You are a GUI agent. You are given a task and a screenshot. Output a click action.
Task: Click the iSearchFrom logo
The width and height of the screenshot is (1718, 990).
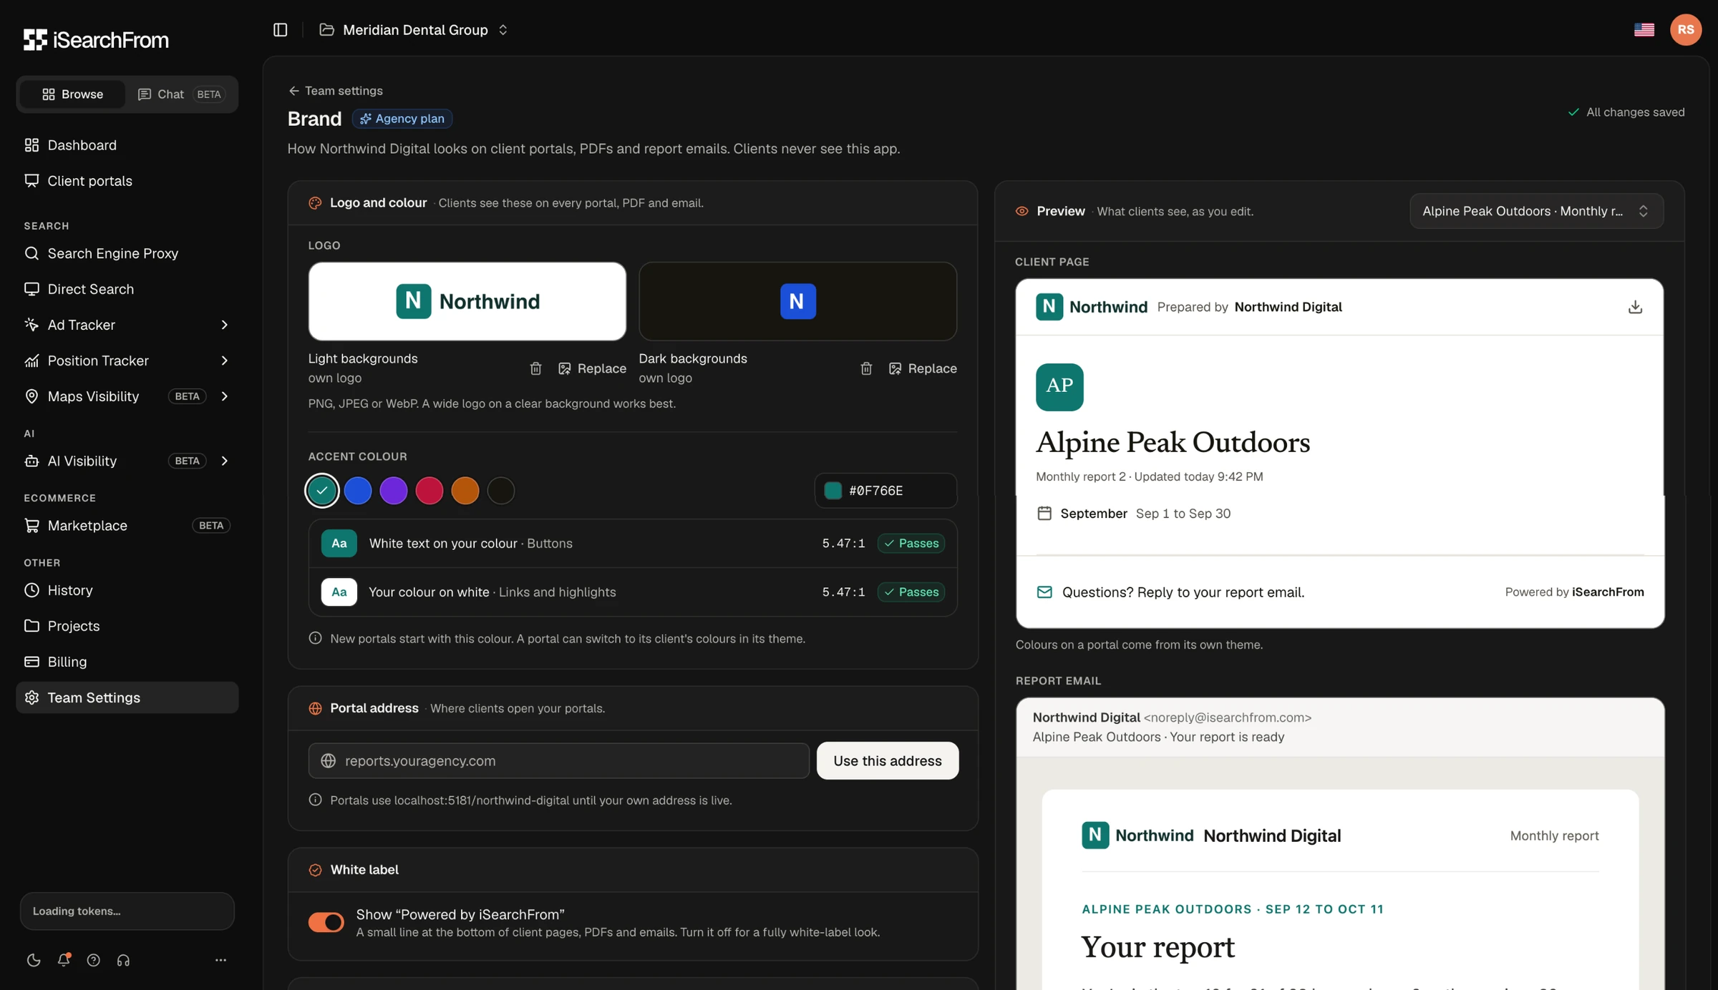click(96, 40)
